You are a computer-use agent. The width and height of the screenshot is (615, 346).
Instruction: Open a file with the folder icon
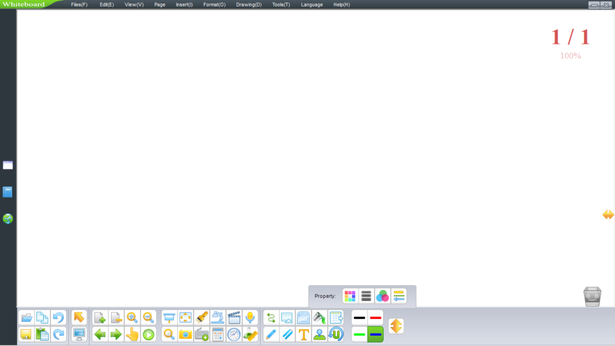click(26, 317)
